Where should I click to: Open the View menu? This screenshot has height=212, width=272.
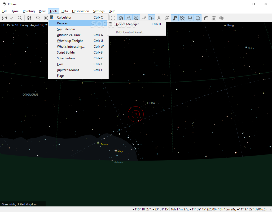tap(42, 11)
